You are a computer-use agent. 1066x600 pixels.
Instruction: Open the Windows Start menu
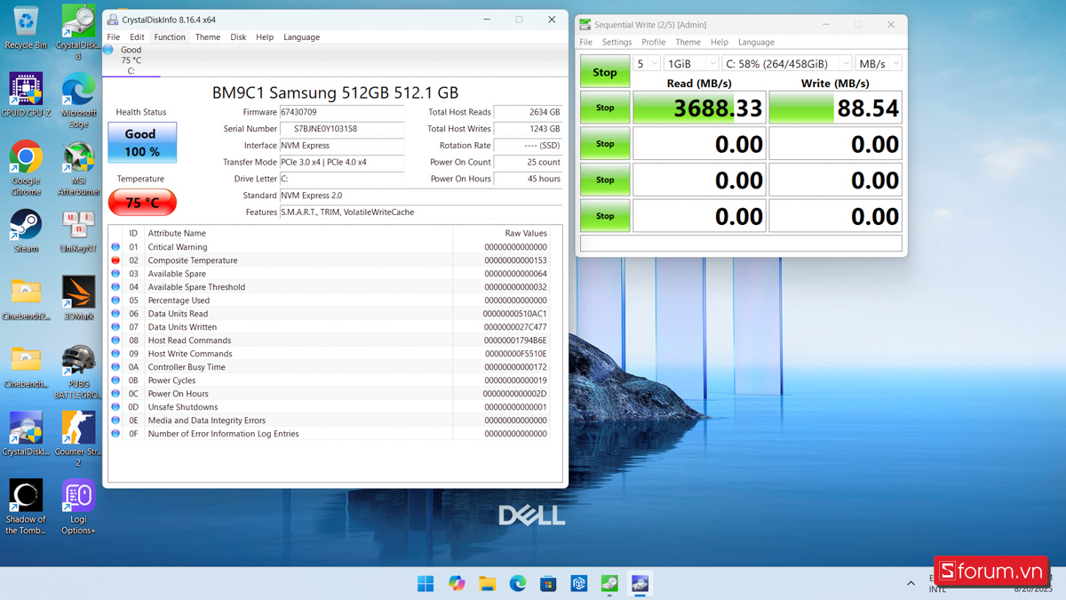tap(426, 583)
